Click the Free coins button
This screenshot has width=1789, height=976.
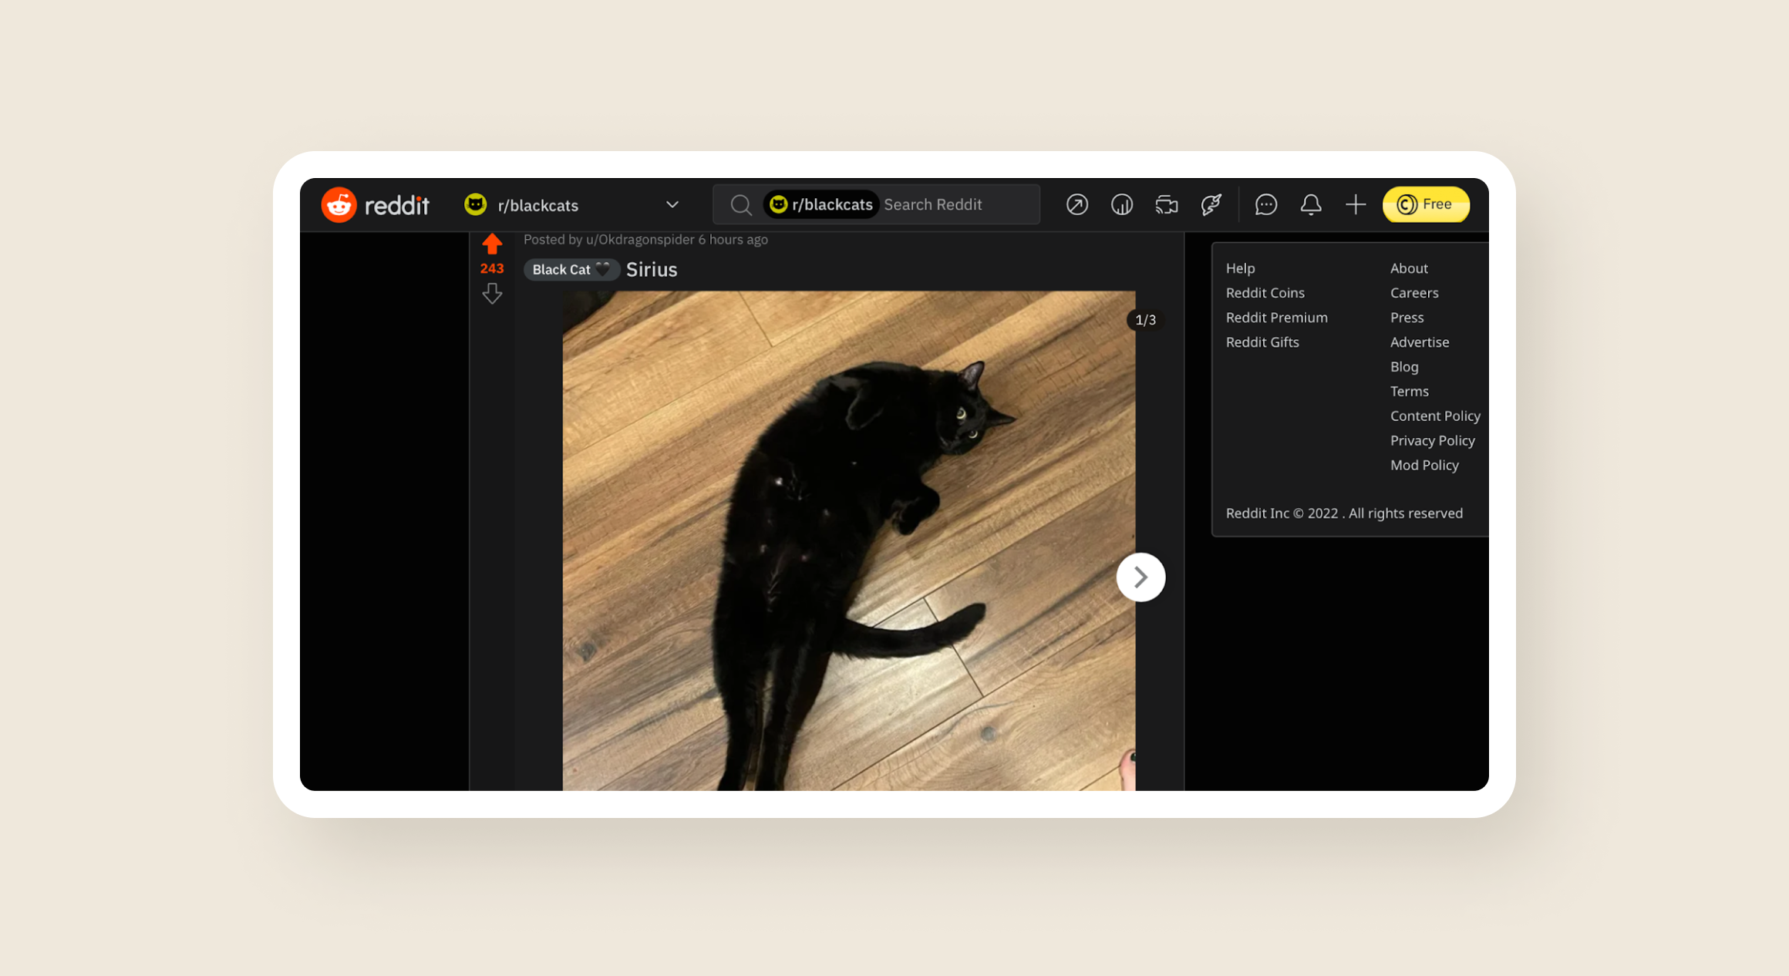(x=1426, y=205)
